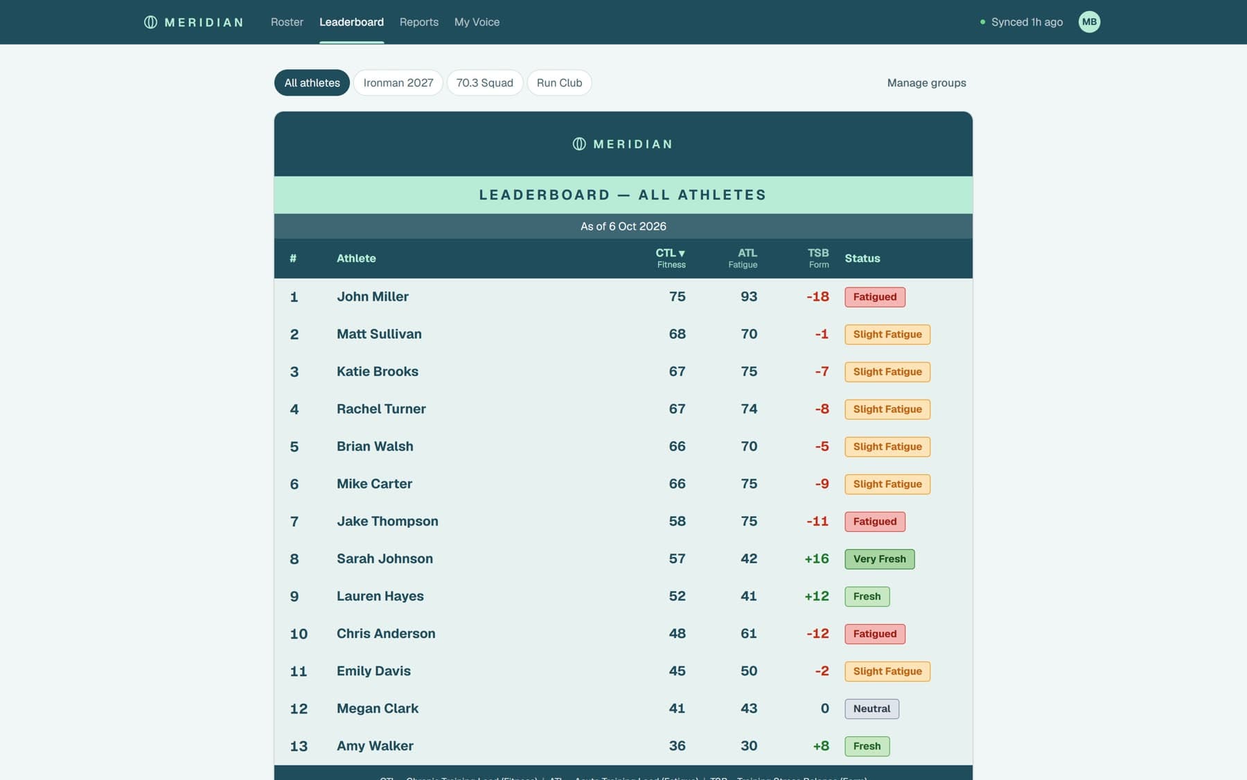Click the Very Fresh status badge
The image size is (1247, 780).
(x=879, y=559)
